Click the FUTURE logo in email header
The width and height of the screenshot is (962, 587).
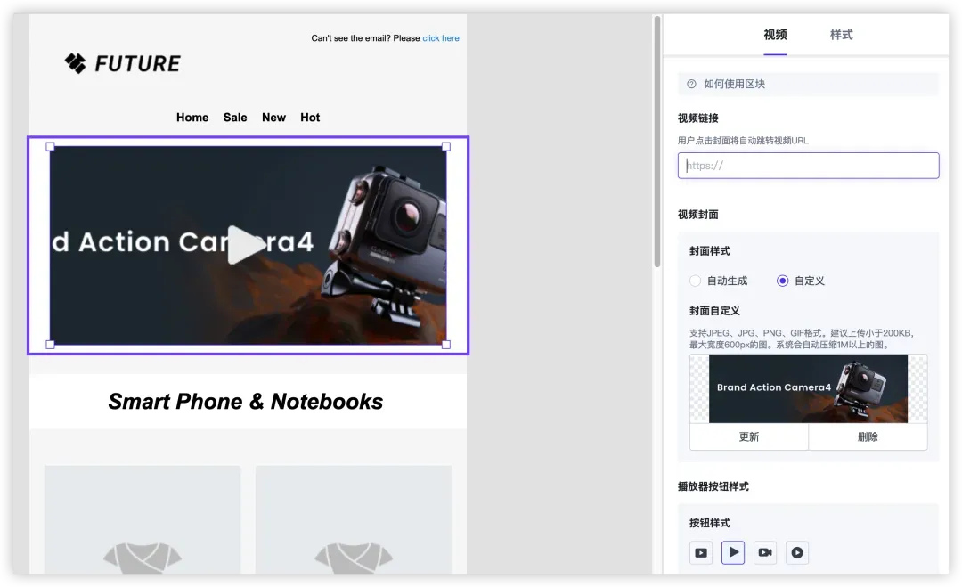tap(123, 63)
